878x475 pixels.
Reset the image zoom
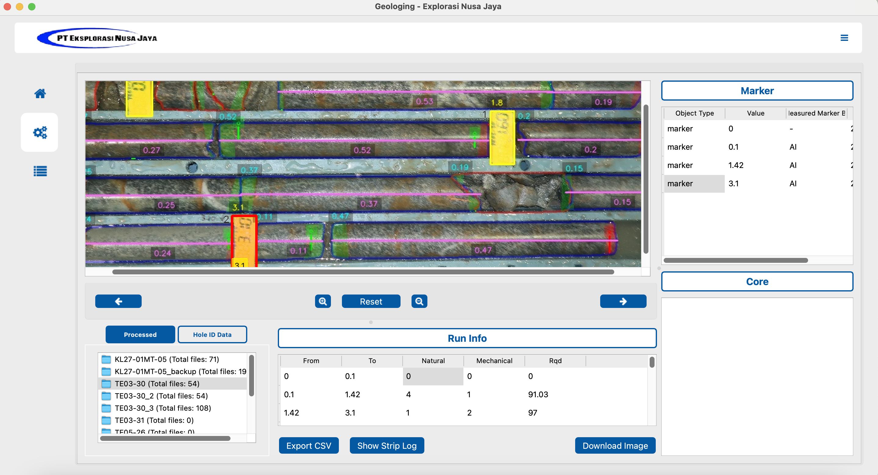coord(371,301)
